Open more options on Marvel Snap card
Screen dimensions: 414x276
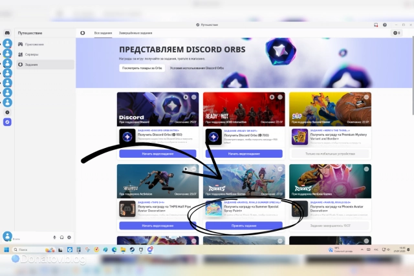(366, 97)
